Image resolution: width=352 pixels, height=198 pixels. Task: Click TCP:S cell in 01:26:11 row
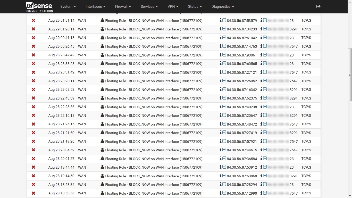point(306,29)
